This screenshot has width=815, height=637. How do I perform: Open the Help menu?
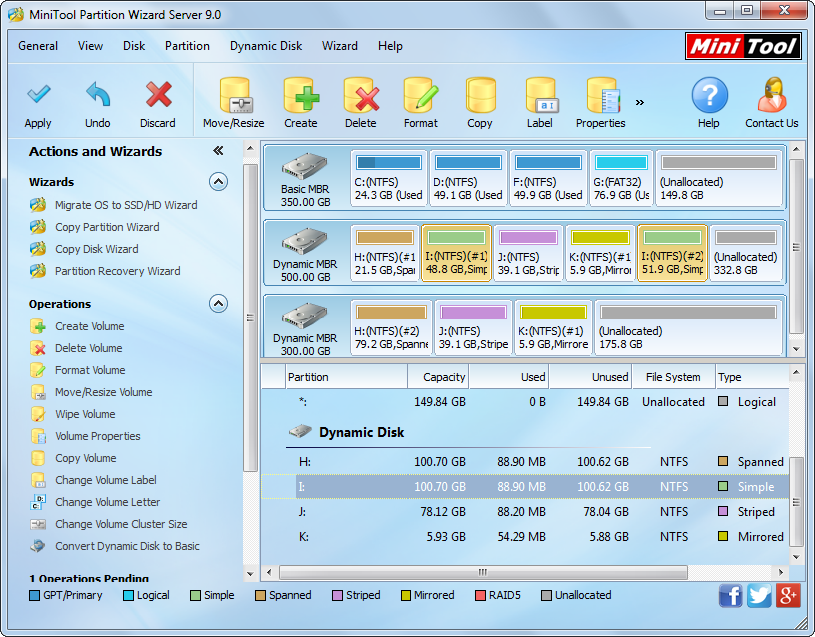[x=390, y=46]
